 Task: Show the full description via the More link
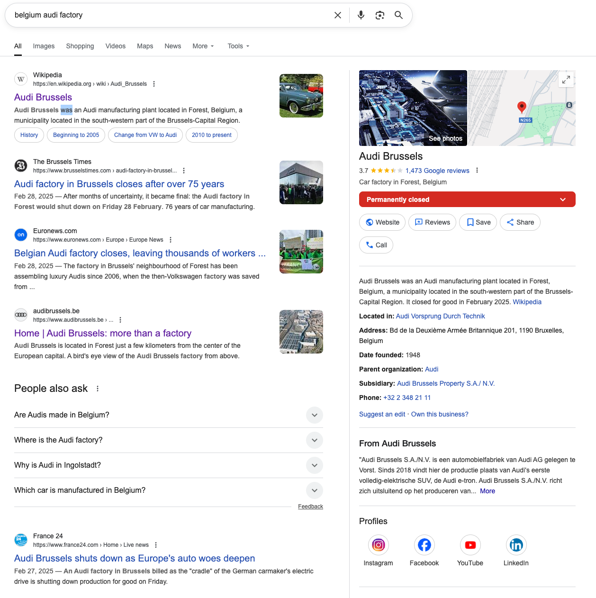click(488, 491)
